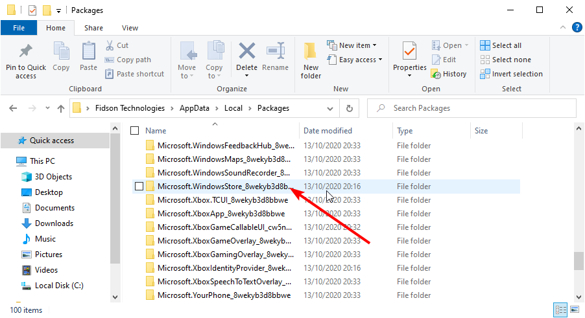Open Help question mark icon
The width and height of the screenshot is (585, 318).
pyautogui.click(x=577, y=27)
